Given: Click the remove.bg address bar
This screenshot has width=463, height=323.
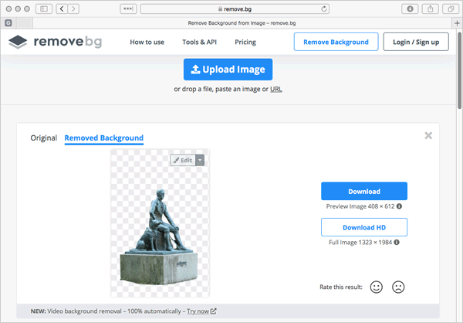Looking at the screenshot, I should (231, 8).
